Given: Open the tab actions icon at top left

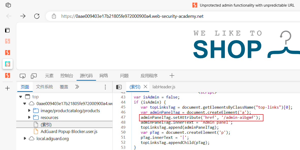Looking at the screenshot, I should click(x=8, y=5).
